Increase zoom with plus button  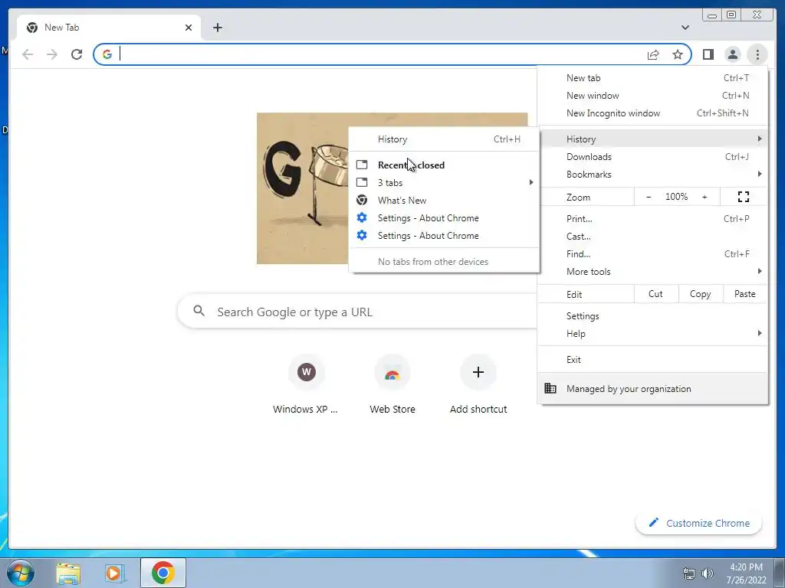[x=705, y=197]
